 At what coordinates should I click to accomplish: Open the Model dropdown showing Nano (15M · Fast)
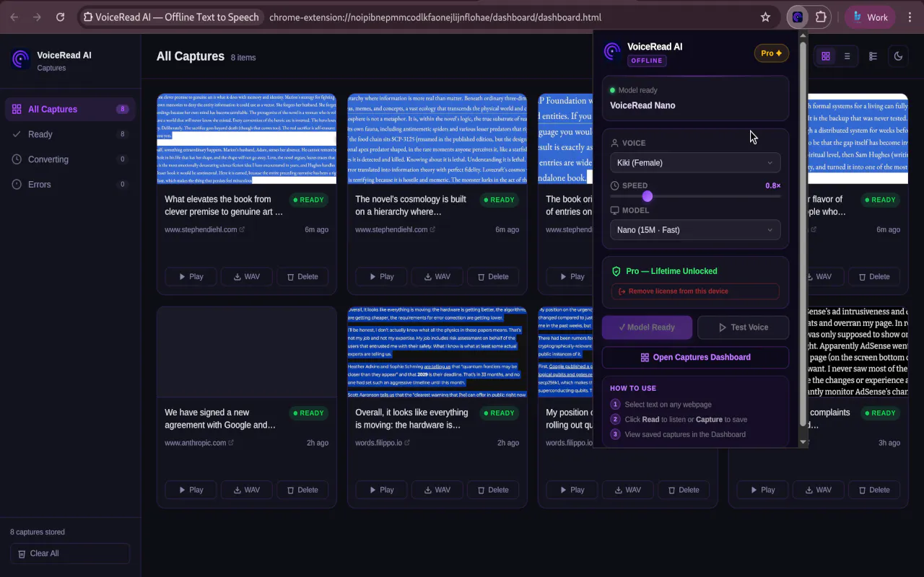[695, 230]
